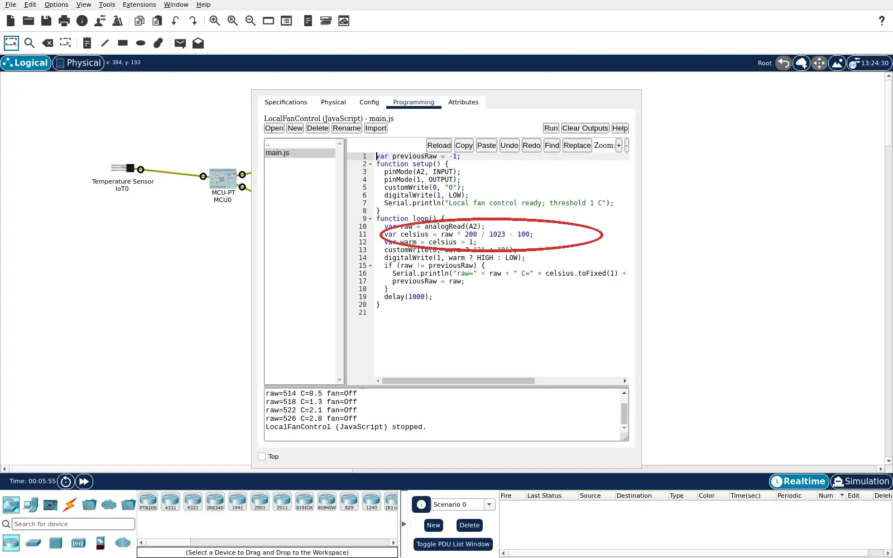Click the code editor horizontal scrollbar
The image size is (893, 558).
[x=458, y=381]
